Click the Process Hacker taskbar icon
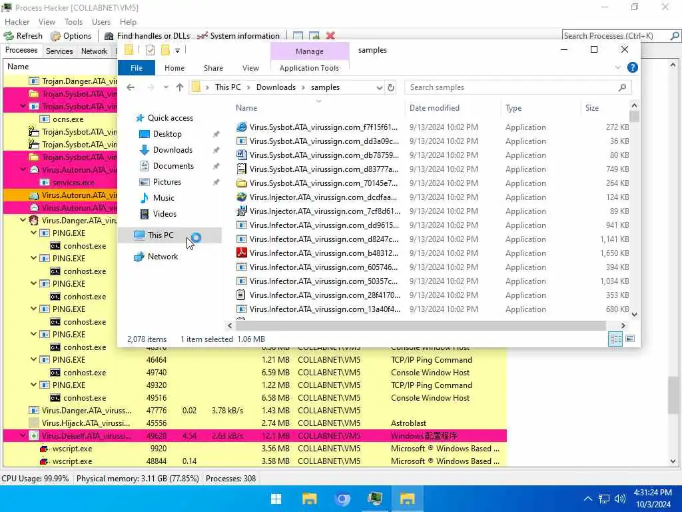The width and height of the screenshot is (682, 512). 374,499
